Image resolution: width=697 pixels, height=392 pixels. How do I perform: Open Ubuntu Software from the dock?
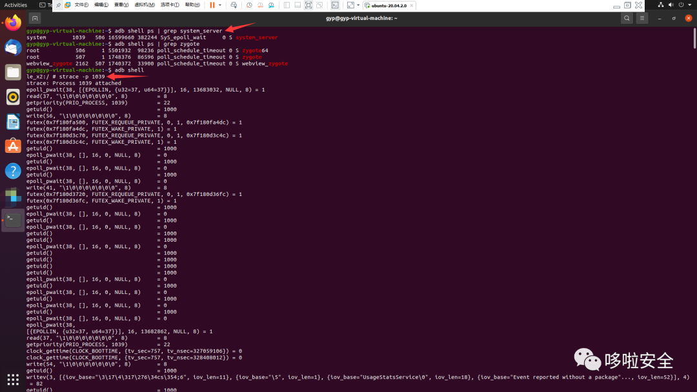pyautogui.click(x=13, y=146)
